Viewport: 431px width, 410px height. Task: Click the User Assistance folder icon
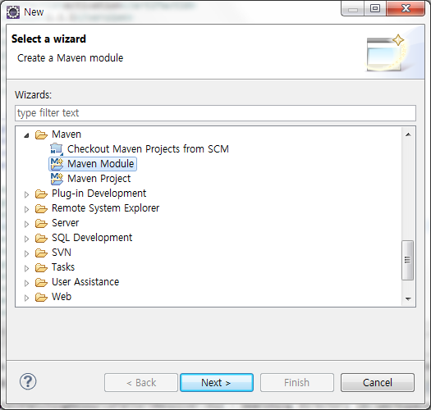(41, 282)
